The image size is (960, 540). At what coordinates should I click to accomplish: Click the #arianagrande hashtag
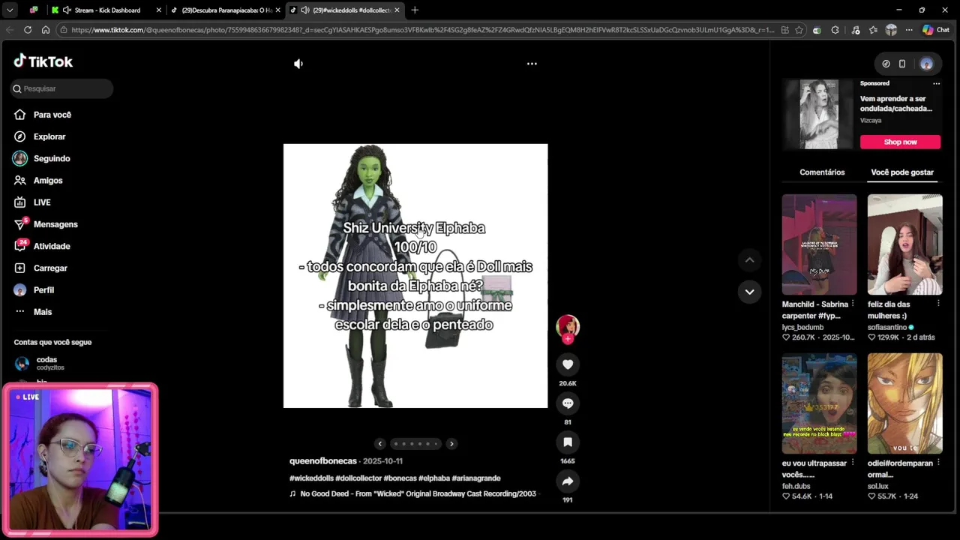coord(476,478)
